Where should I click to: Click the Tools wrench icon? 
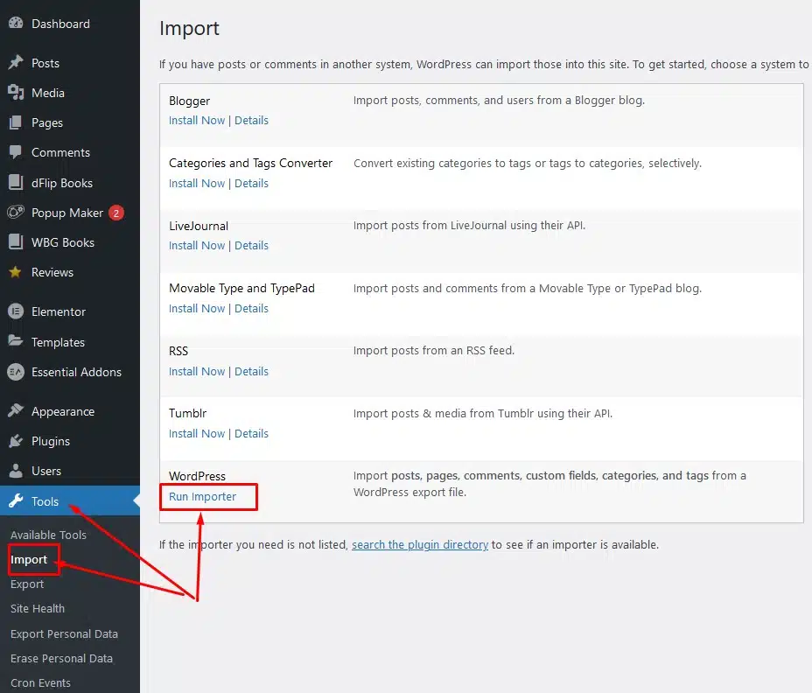(x=16, y=500)
